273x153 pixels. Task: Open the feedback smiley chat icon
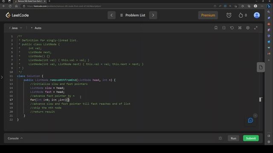point(250,120)
